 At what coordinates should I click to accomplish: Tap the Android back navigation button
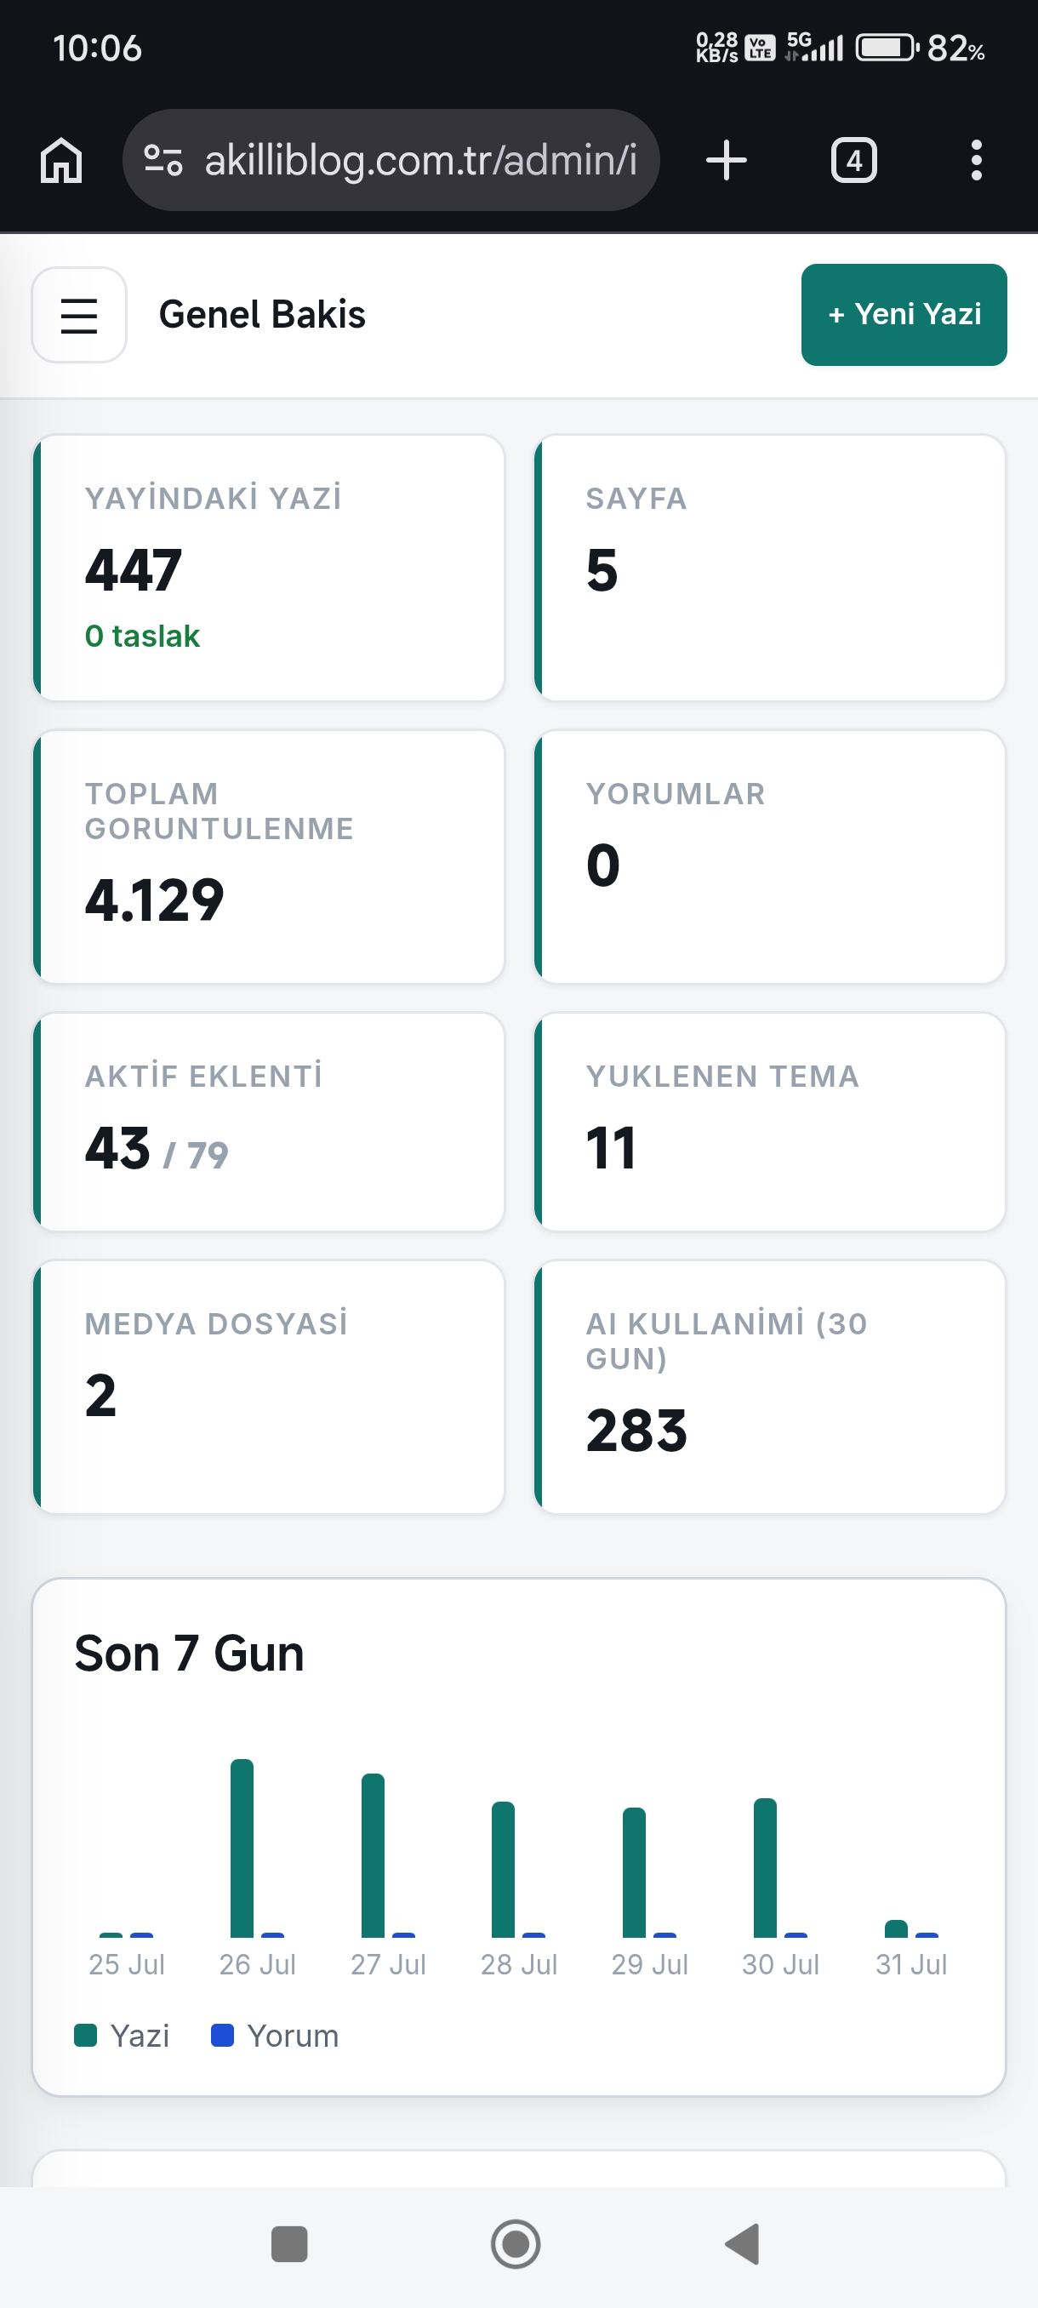click(x=743, y=2243)
